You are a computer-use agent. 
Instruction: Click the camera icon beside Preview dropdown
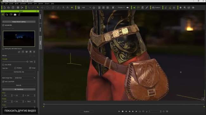click(x=128, y=8)
